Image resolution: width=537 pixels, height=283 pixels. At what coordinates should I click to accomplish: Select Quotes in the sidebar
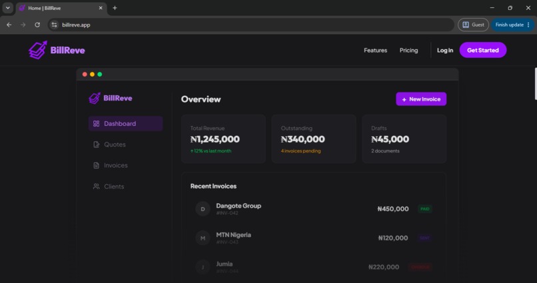(x=125, y=144)
